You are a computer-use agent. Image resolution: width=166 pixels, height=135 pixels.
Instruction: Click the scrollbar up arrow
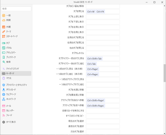(x=164, y=6)
